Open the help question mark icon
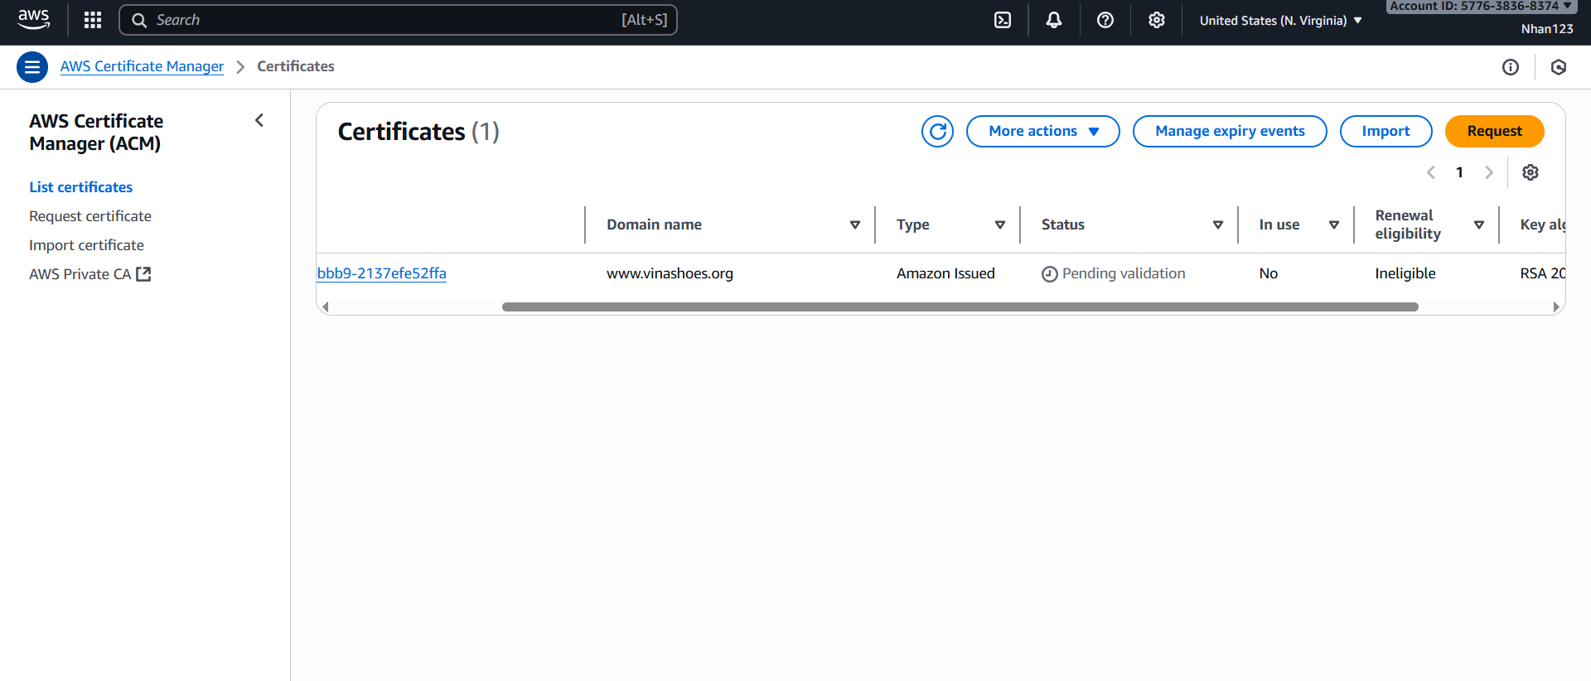 (1105, 20)
